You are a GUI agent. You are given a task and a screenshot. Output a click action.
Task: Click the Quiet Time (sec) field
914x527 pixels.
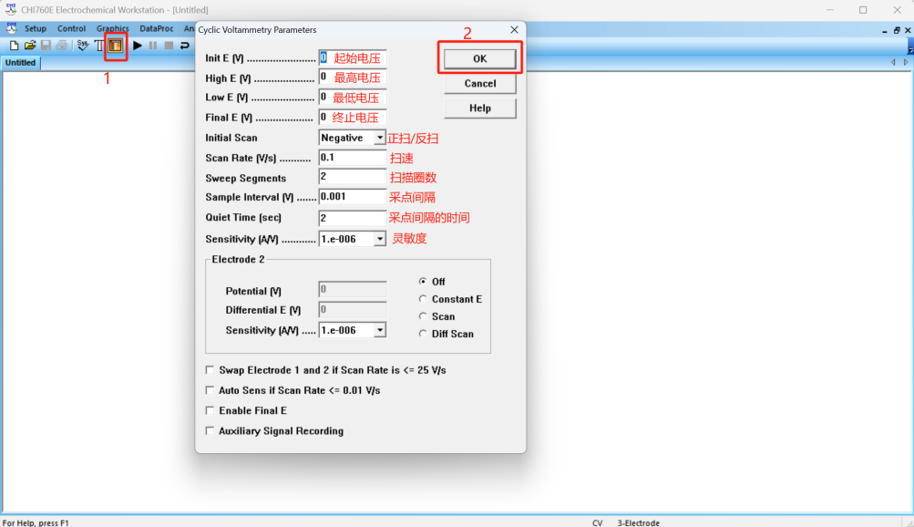tap(352, 218)
